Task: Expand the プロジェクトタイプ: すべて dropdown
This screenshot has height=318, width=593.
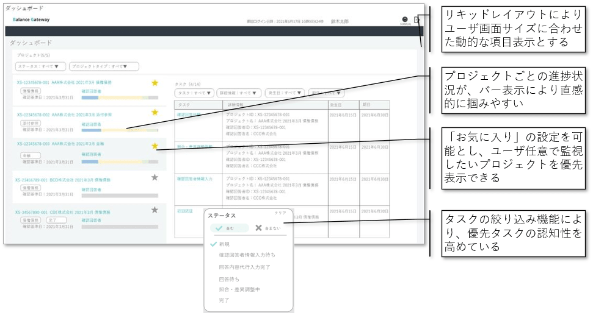Action: pyautogui.click(x=103, y=66)
